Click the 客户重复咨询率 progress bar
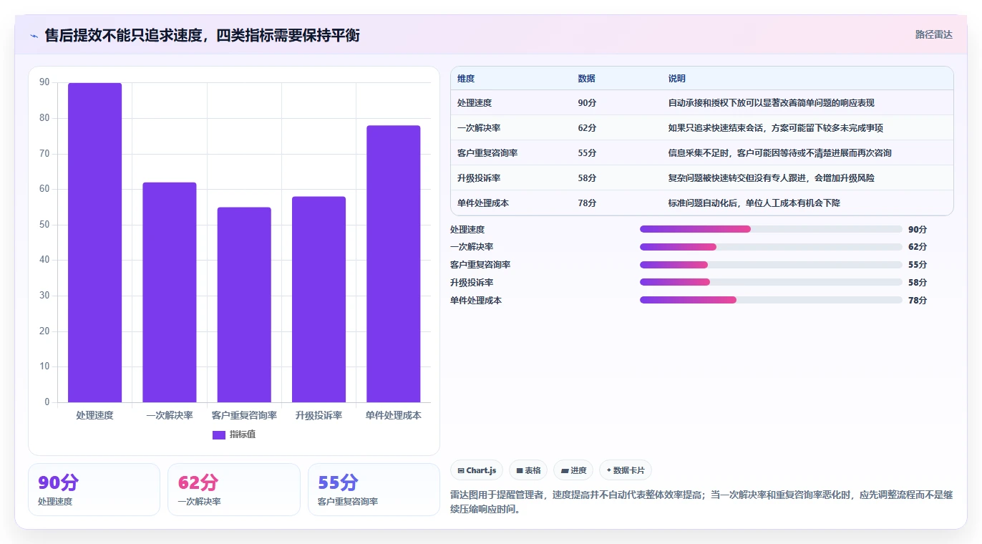This screenshot has height=544, width=982. pos(771,265)
